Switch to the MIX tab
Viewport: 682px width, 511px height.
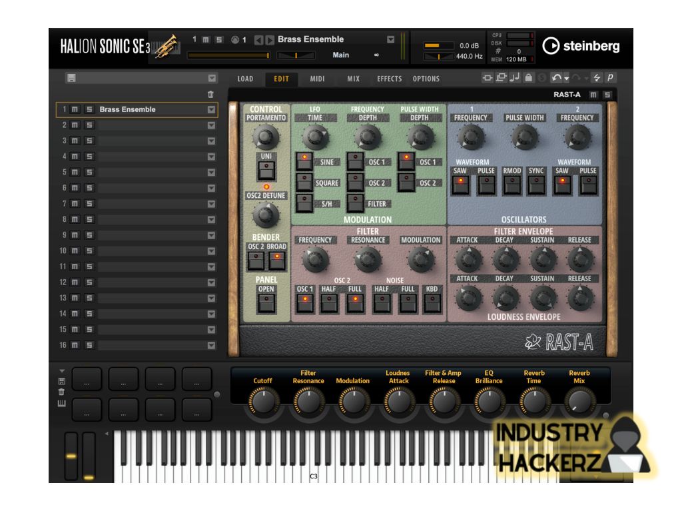(x=353, y=79)
